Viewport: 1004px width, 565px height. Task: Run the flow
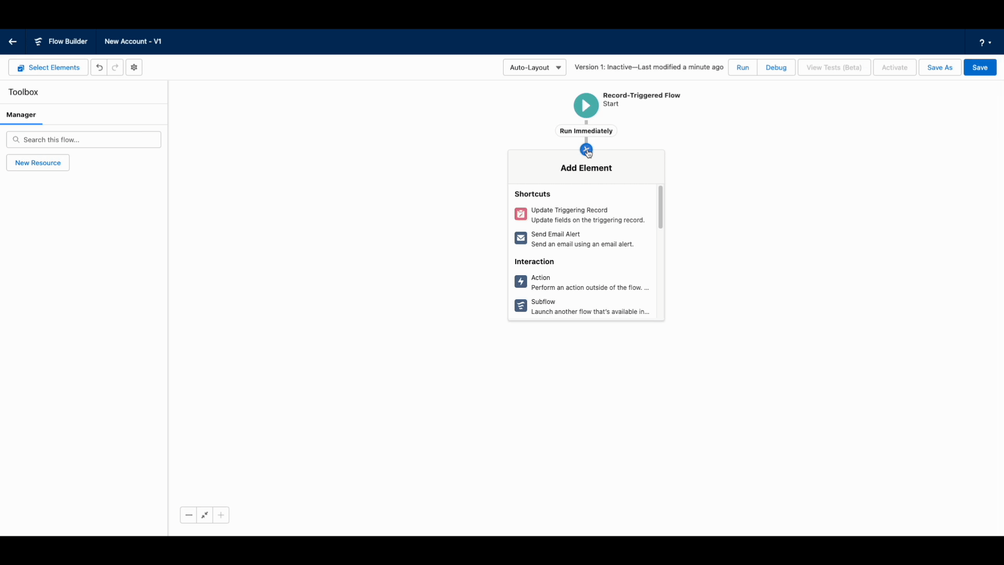(x=742, y=67)
